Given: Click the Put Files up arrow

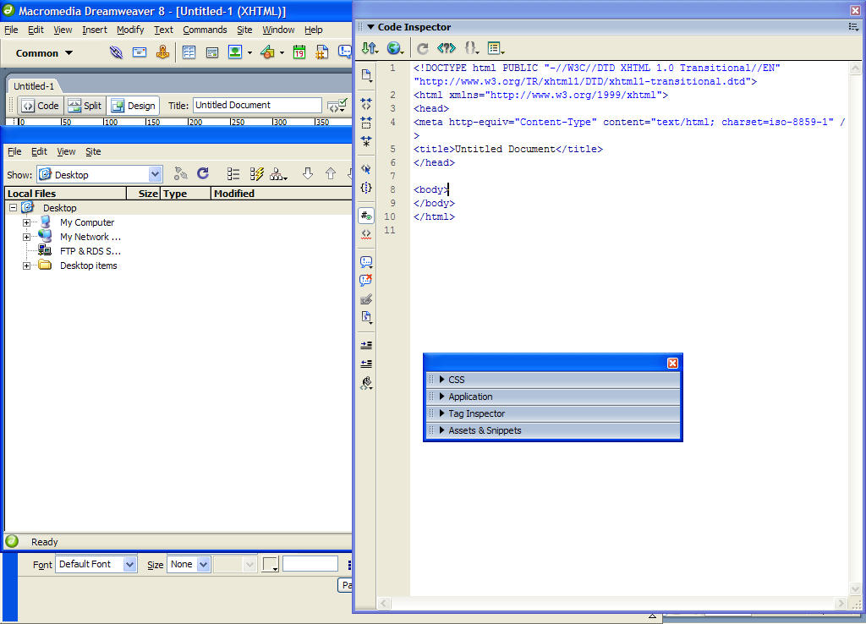Looking at the screenshot, I should click(x=331, y=174).
